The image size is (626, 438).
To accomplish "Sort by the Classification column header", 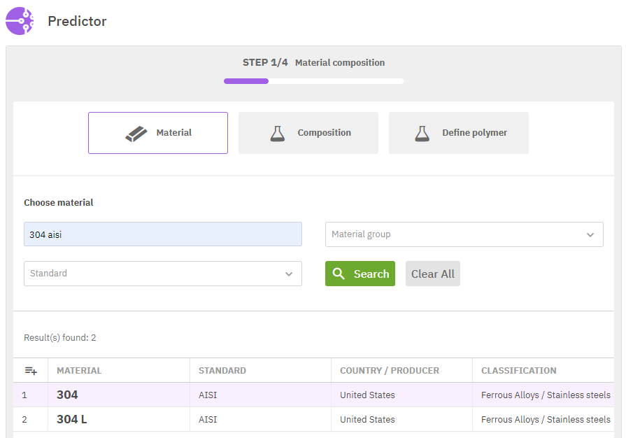I will click(x=518, y=371).
